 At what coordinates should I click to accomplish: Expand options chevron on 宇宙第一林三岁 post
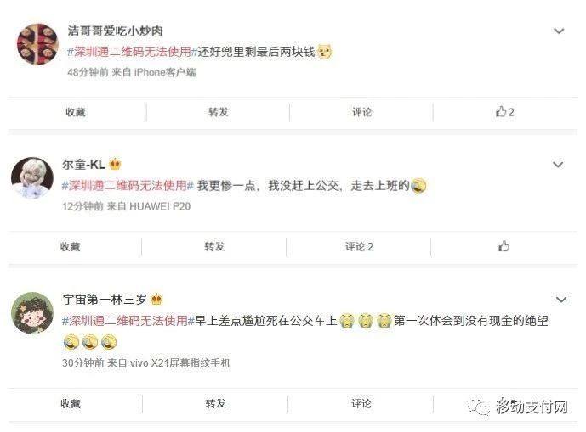[561, 300]
